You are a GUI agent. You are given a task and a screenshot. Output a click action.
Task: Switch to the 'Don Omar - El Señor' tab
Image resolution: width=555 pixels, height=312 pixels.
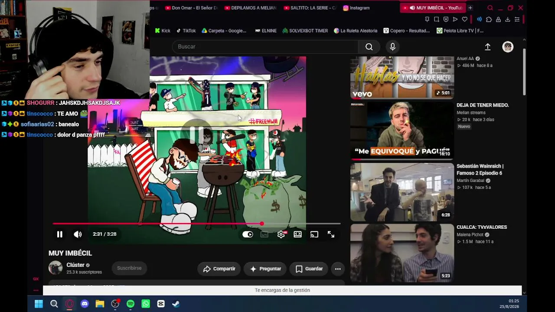pyautogui.click(x=191, y=8)
